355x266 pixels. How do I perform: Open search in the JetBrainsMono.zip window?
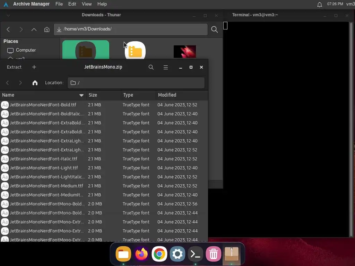(x=151, y=67)
